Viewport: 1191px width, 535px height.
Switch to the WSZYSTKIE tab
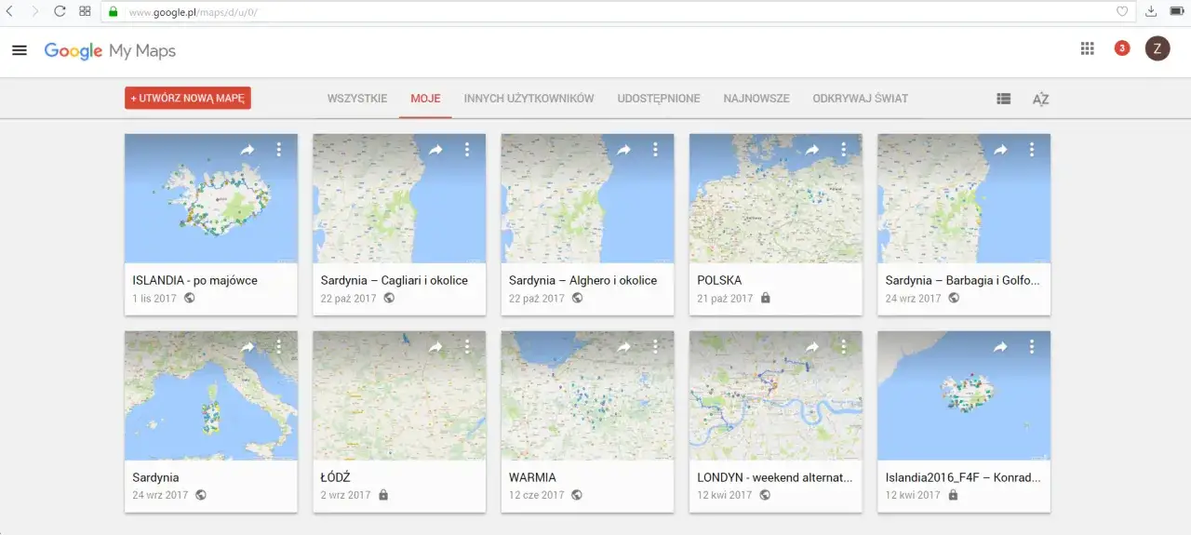tap(357, 99)
